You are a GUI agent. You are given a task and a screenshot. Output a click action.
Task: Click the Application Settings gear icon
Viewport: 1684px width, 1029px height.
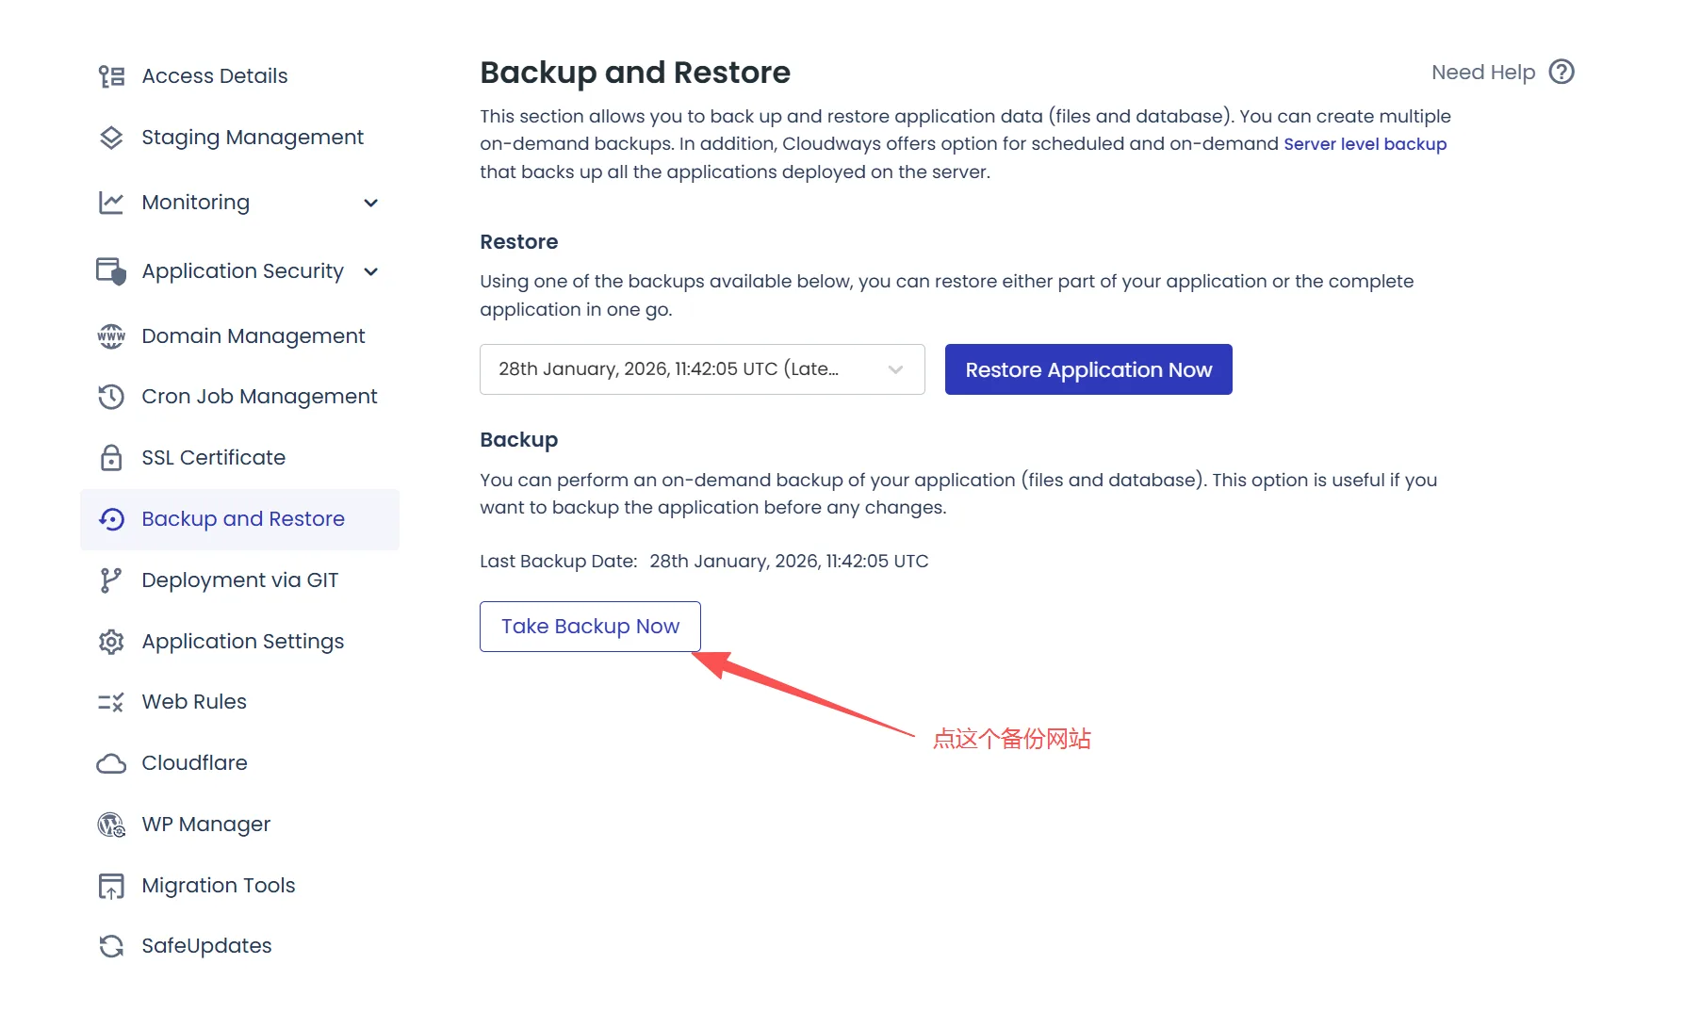pos(111,642)
